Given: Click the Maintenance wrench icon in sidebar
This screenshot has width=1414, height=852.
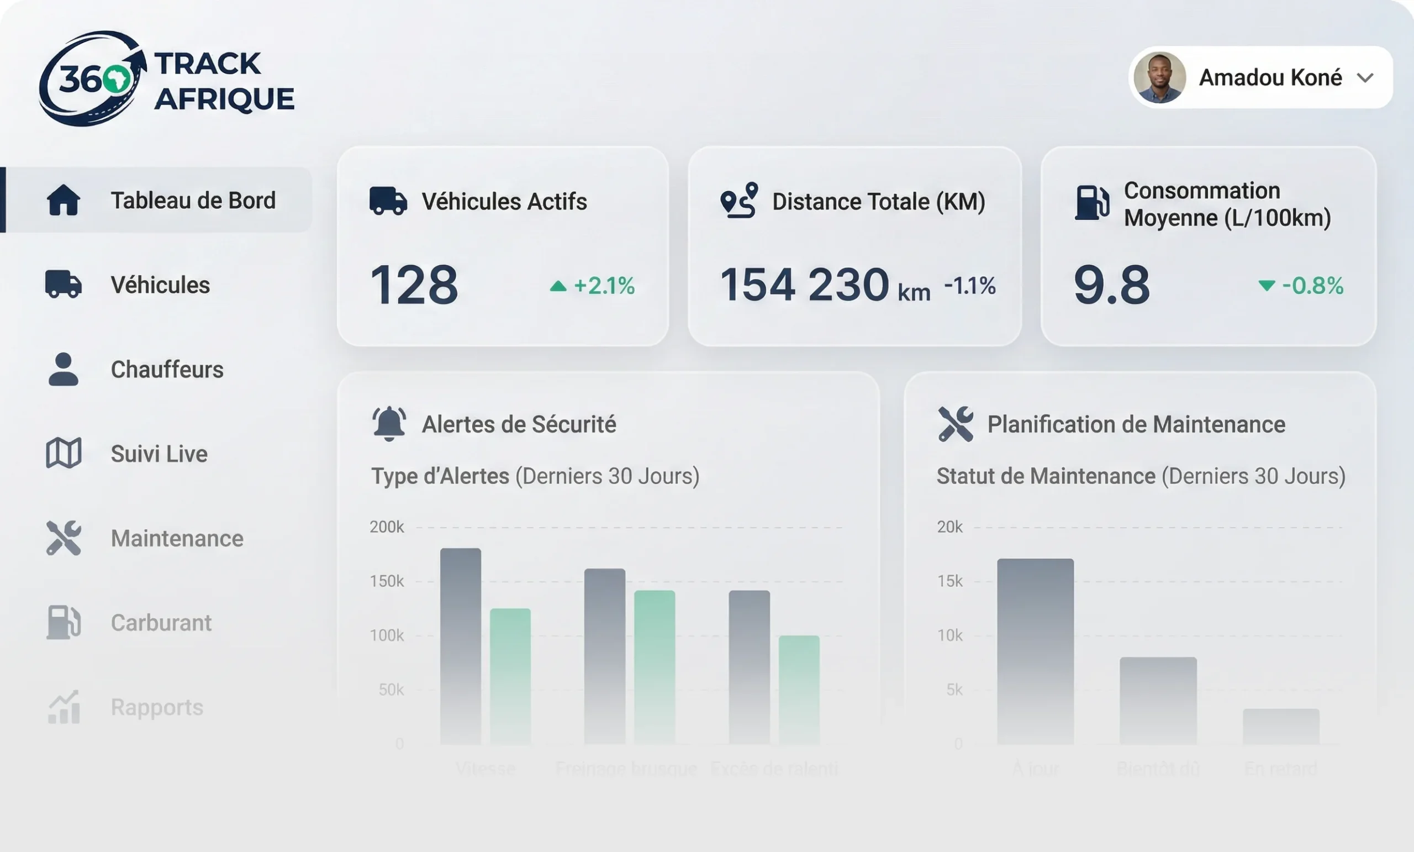Looking at the screenshot, I should (63, 538).
